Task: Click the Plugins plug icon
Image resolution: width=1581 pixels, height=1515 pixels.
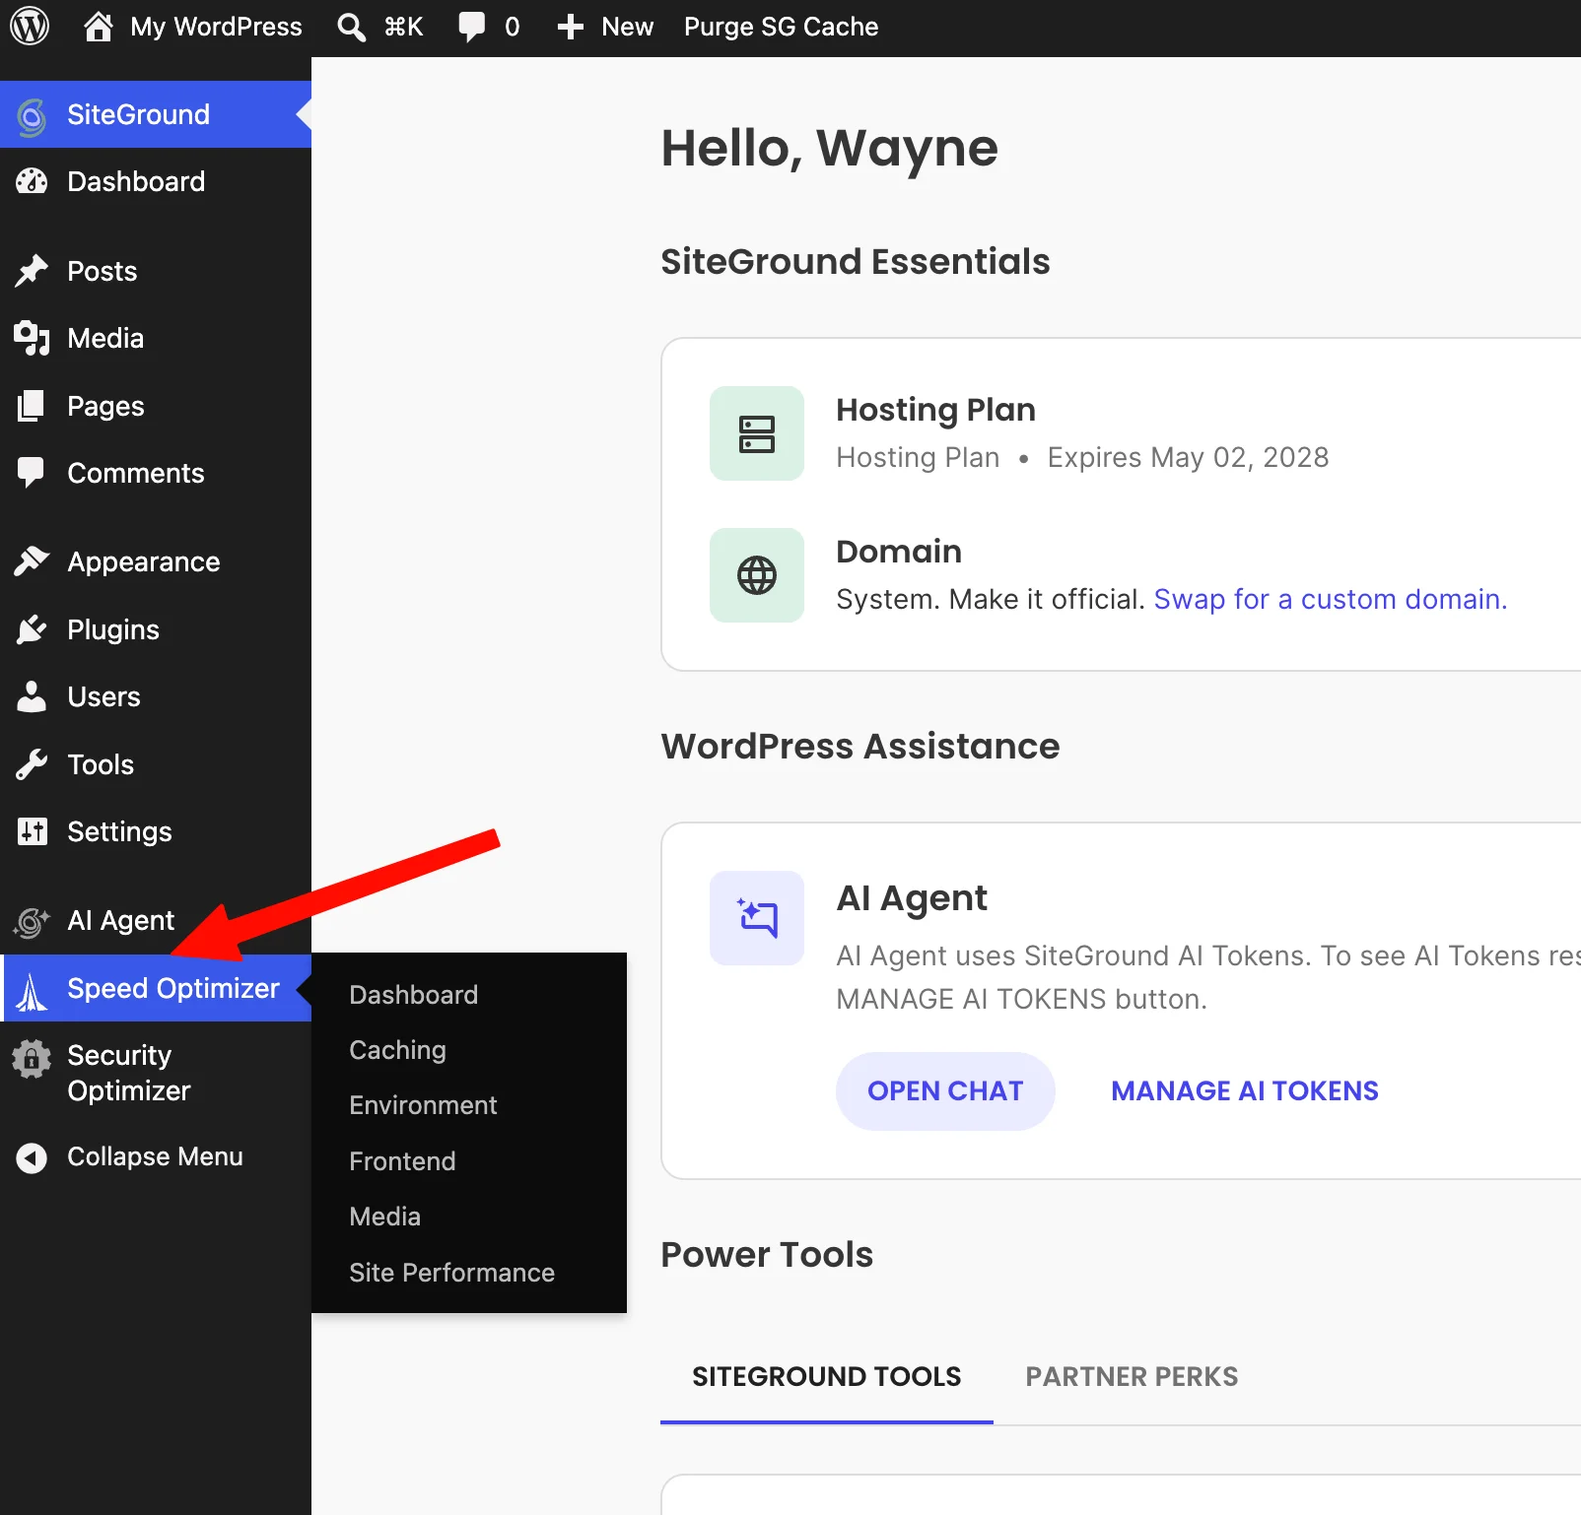Action: [x=32, y=629]
